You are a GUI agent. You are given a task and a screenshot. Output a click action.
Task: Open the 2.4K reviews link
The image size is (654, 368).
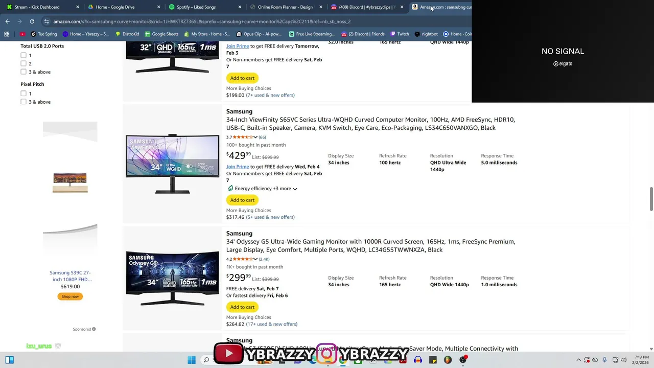tap(264, 259)
